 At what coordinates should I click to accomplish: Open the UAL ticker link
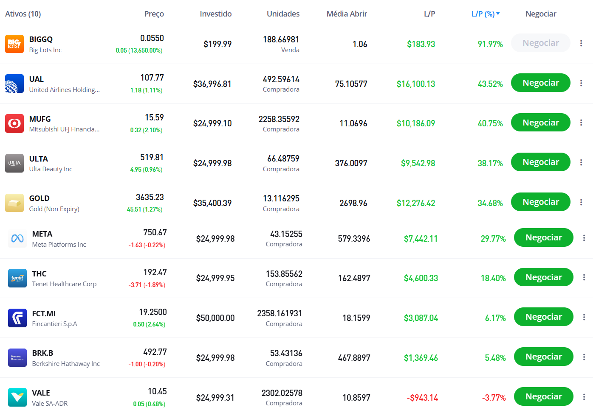point(37,79)
